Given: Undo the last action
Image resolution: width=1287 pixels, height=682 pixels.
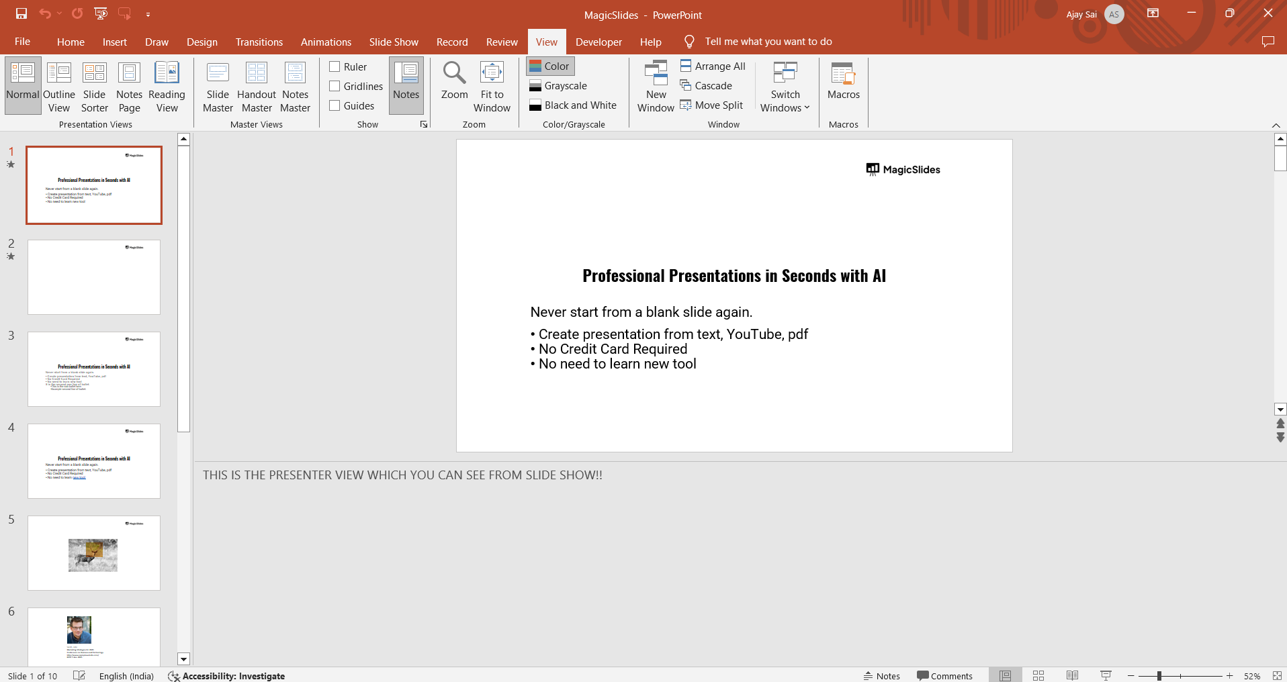Looking at the screenshot, I should click(x=45, y=13).
